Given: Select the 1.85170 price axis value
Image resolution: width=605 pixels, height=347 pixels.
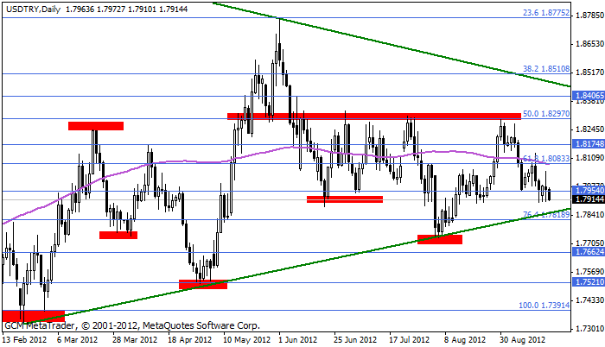Looking at the screenshot, I should (x=589, y=73).
